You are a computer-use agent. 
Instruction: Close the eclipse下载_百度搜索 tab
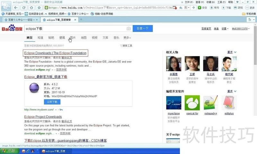(75, 20)
